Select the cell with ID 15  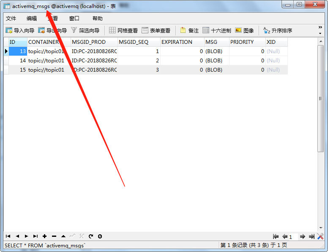click(x=18, y=70)
